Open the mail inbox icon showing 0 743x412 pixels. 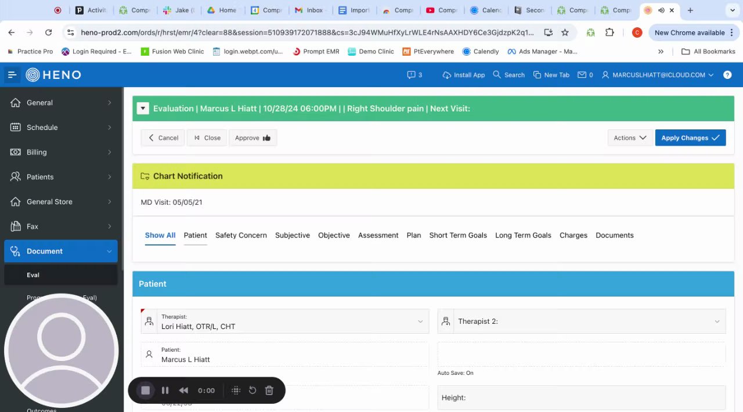click(x=585, y=75)
